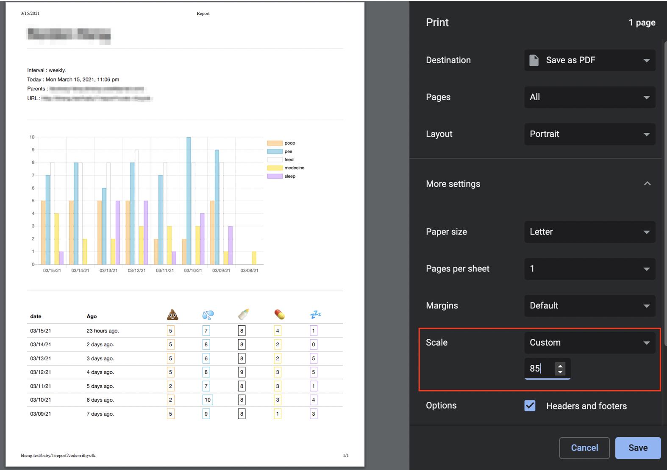Screen dimensions: 667x470
Task: Click the sleep legend color swatch
Action: pyautogui.click(x=275, y=176)
